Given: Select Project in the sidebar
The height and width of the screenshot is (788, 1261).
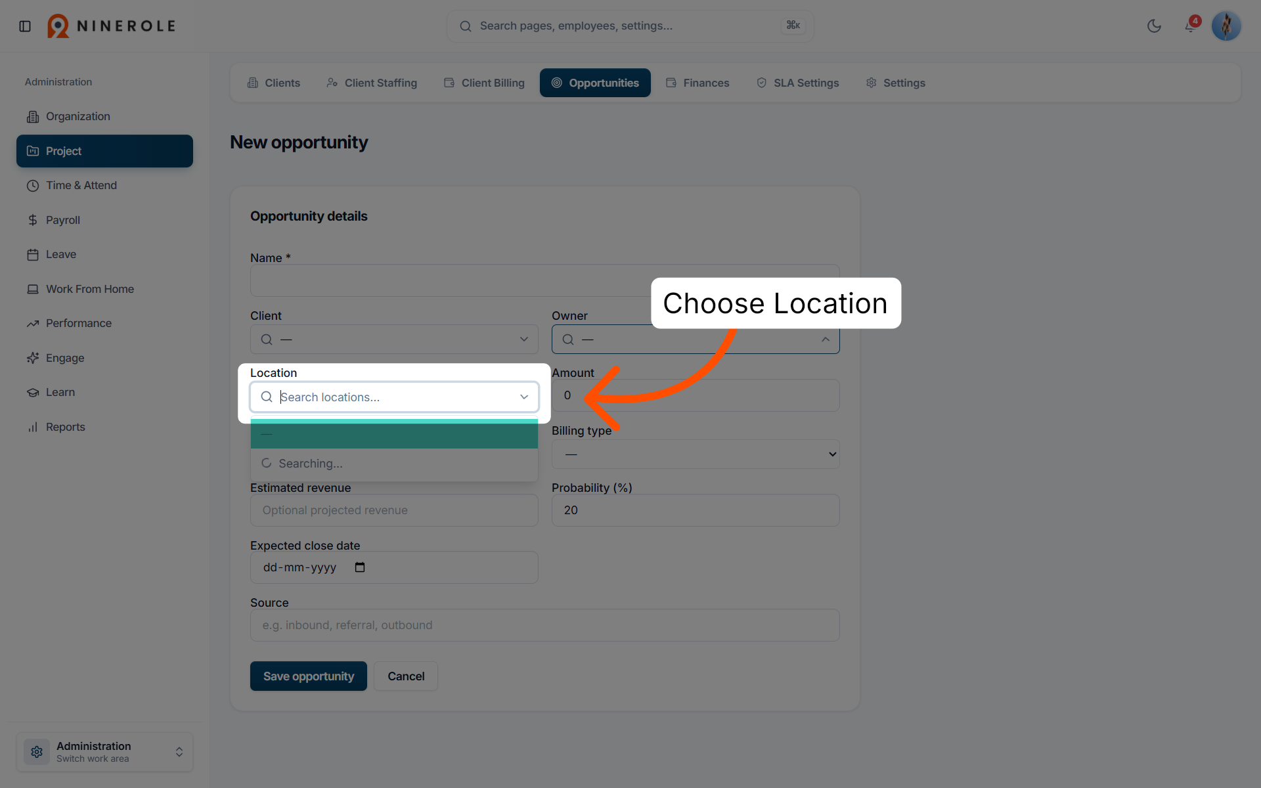Looking at the screenshot, I should click(x=104, y=151).
